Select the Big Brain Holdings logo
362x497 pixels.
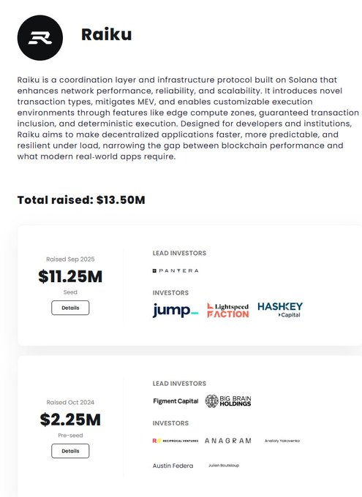pyautogui.click(x=227, y=401)
